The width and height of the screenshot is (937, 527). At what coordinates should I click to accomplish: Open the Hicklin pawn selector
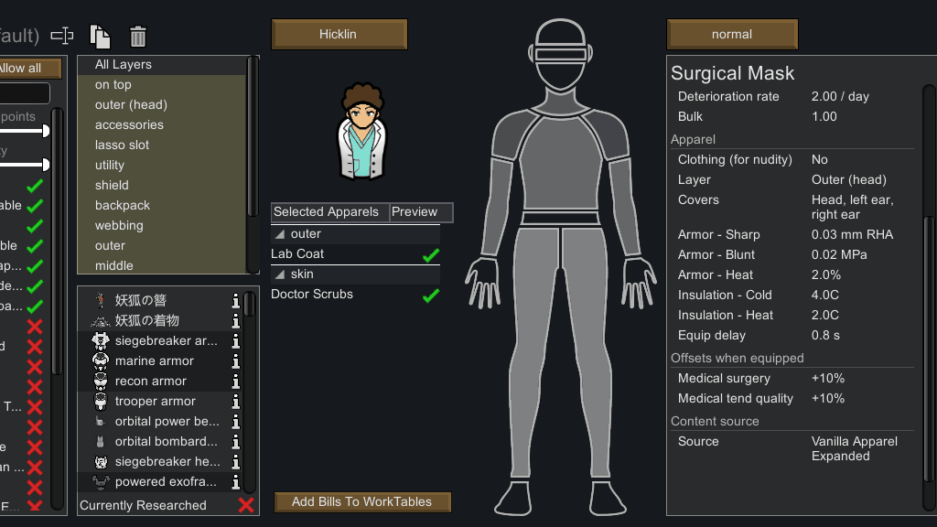(x=339, y=34)
